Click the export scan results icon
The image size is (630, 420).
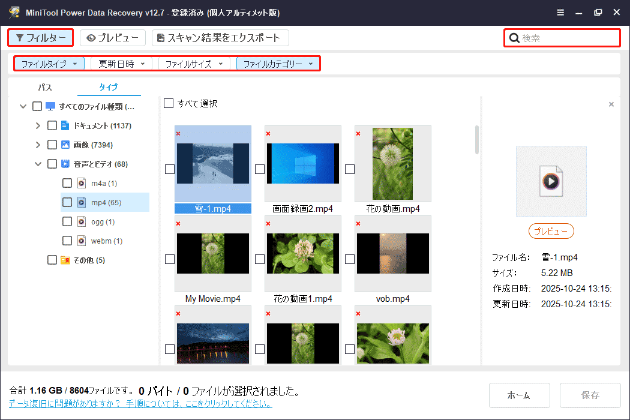160,37
